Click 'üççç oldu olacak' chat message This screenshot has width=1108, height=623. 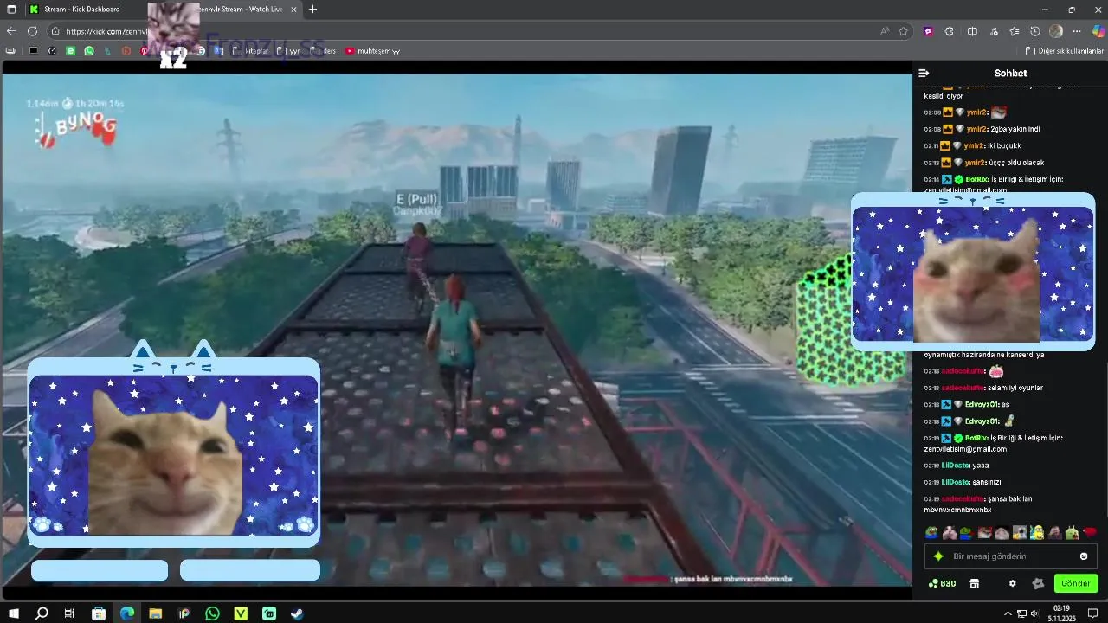pos(1017,163)
